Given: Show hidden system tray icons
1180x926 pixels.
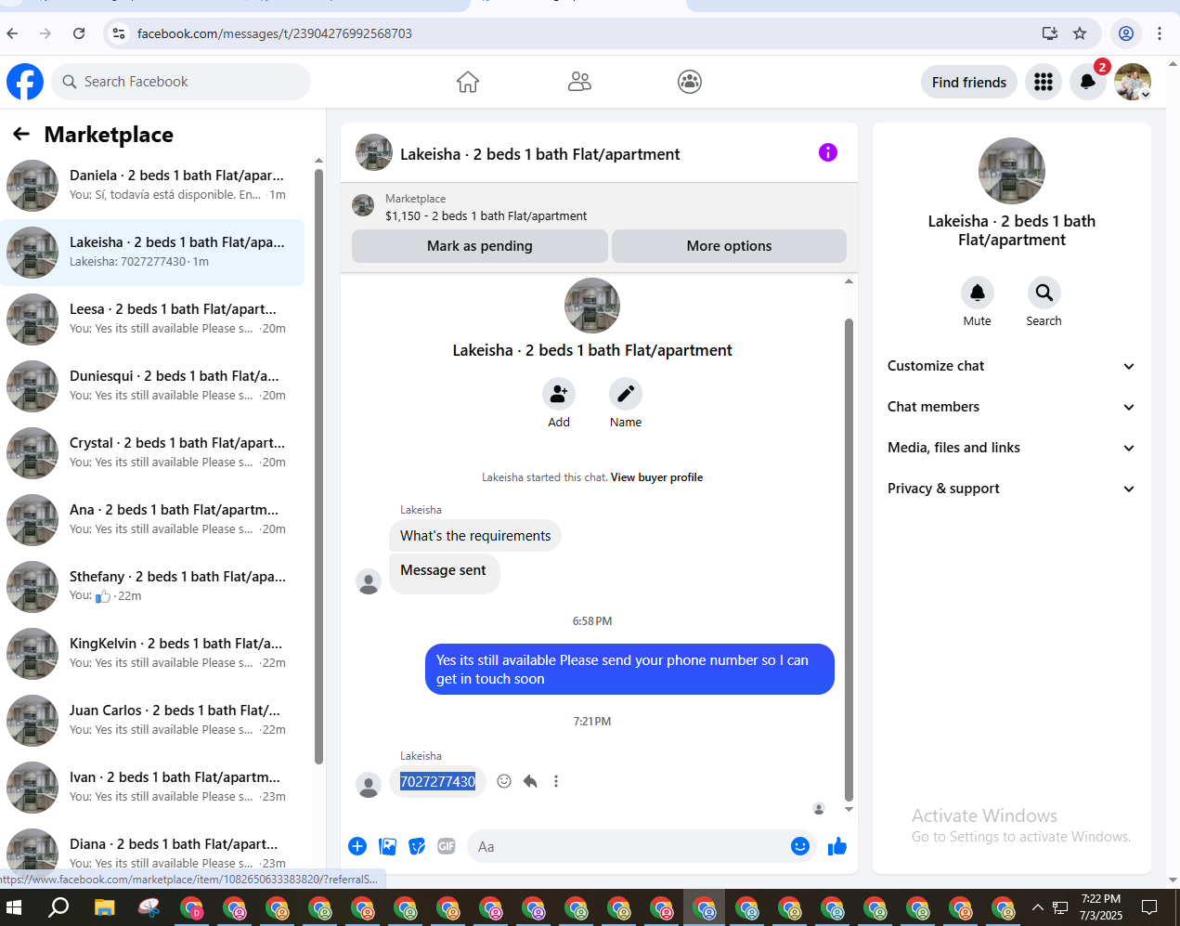Looking at the screenshot, I should coord(1038,907).
